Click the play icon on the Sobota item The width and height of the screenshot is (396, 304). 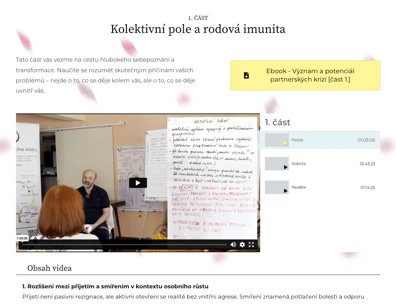coord(285,167)
